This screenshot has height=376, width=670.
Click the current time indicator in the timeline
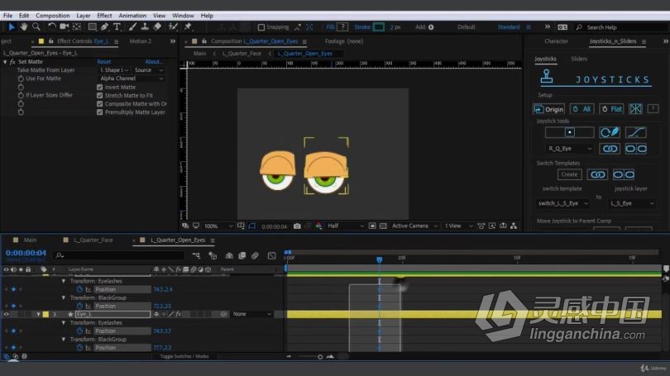[x=379, y=259]
